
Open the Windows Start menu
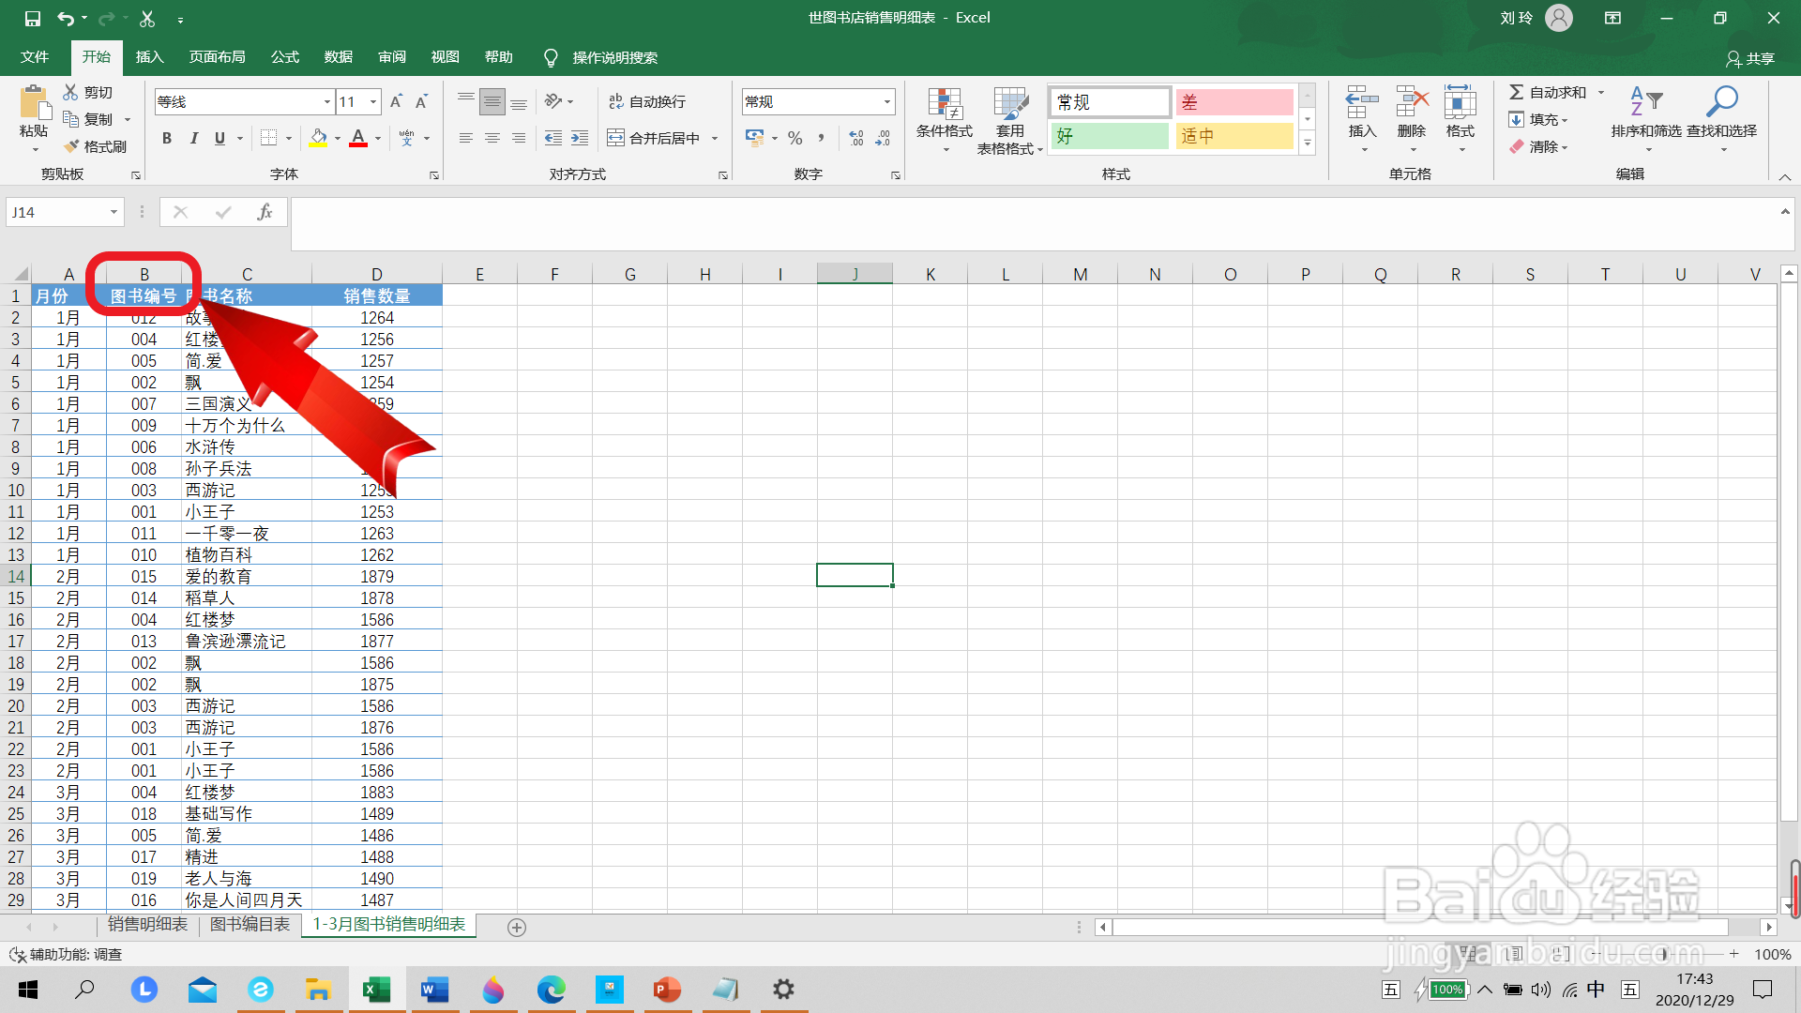(28, 990)
